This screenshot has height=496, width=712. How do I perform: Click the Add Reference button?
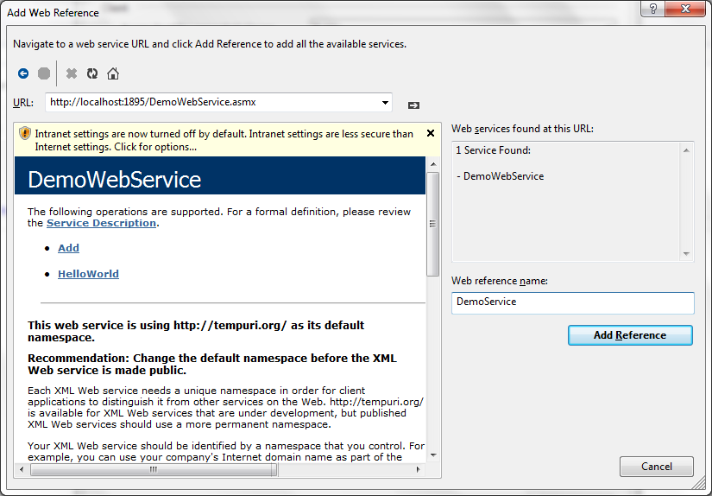coord(630,335)
